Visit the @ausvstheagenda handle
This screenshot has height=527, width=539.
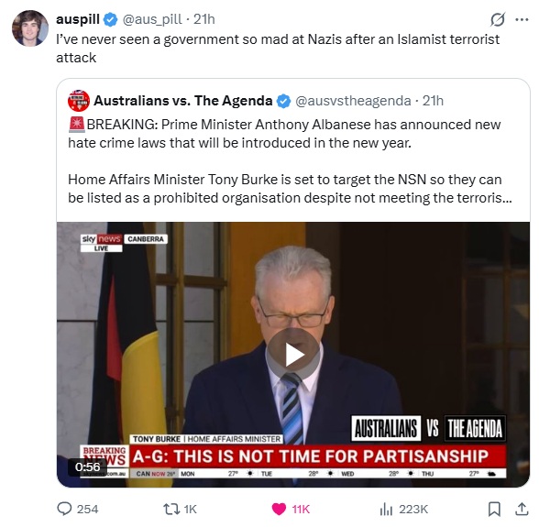pyautogui.click(x=353, y=101)
